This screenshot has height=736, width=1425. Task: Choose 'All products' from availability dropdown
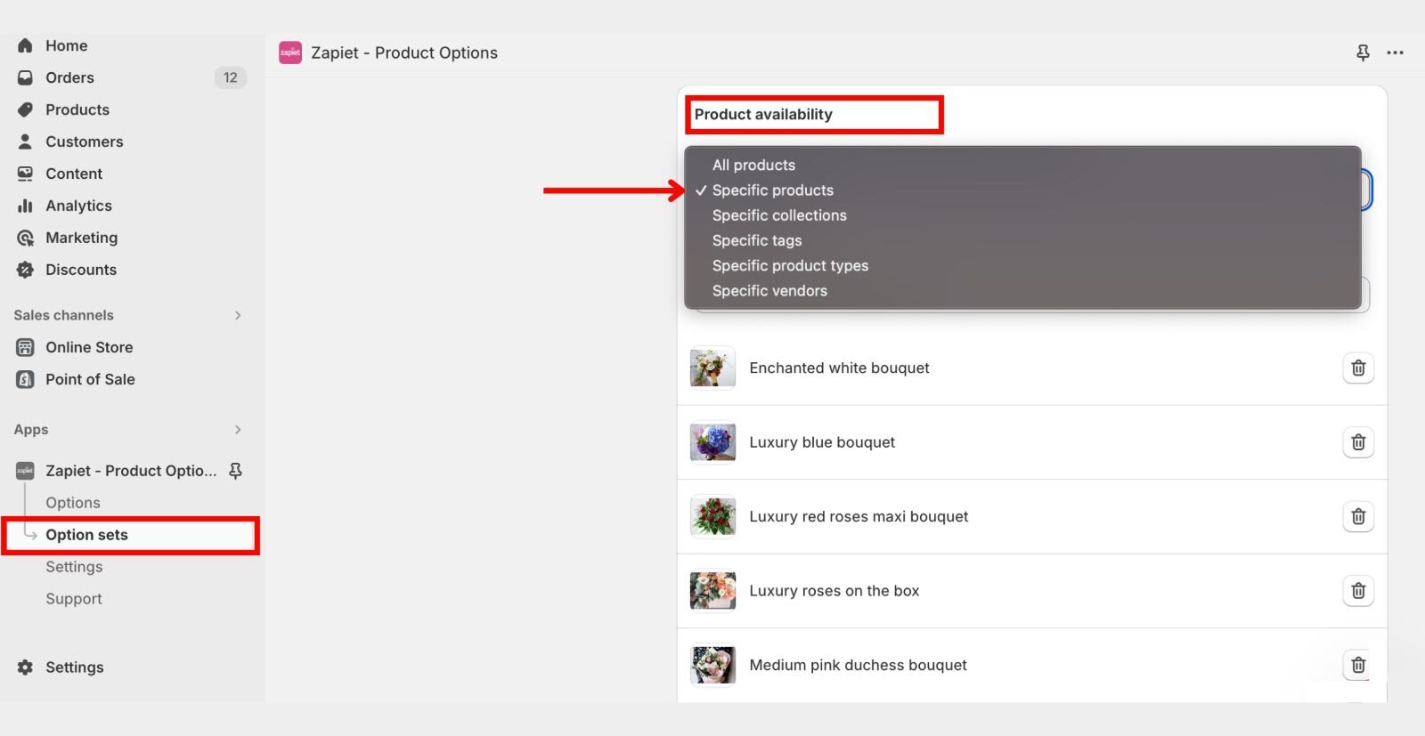tap(753, 166)
